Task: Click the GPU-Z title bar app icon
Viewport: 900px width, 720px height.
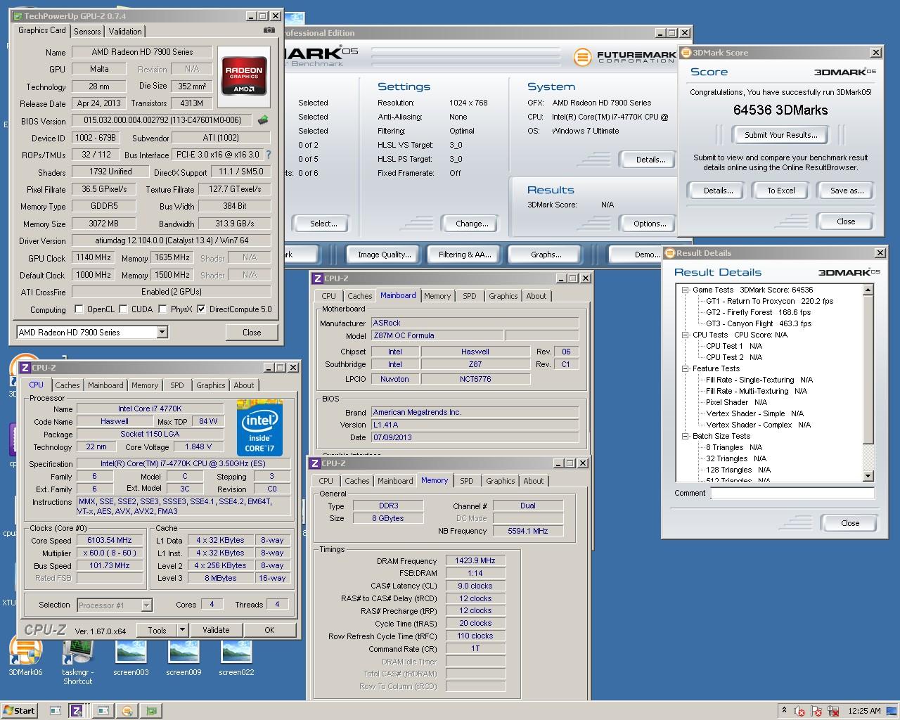Action: 18,15
